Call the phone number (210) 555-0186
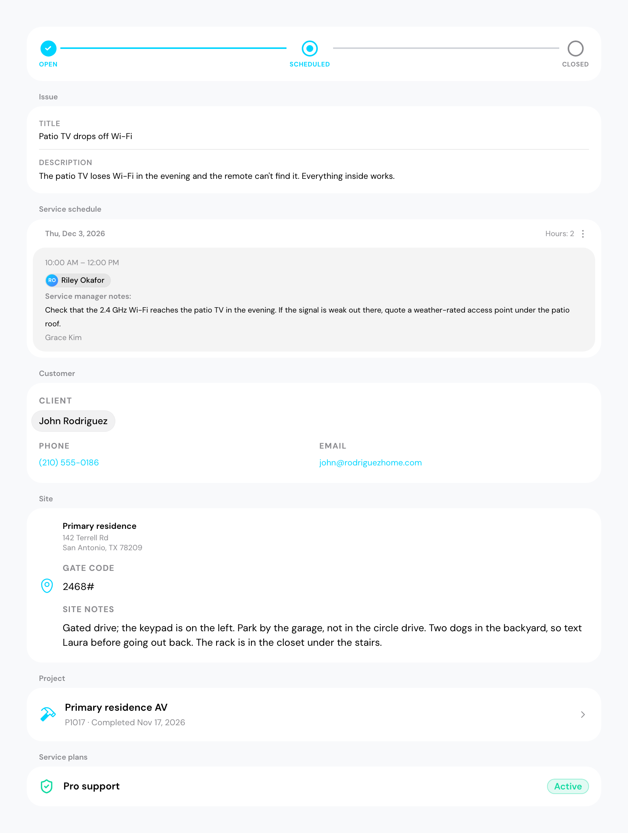Image resolution: width=628 pixels, height=833 pixels. [x=69, y=463]
